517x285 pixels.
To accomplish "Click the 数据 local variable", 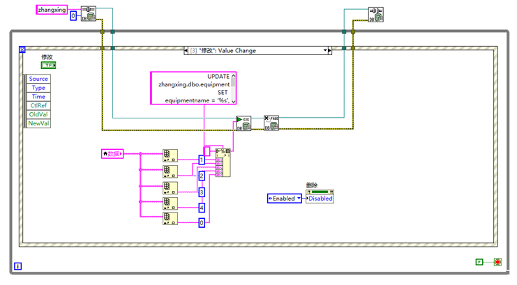I will coord(112,153).
